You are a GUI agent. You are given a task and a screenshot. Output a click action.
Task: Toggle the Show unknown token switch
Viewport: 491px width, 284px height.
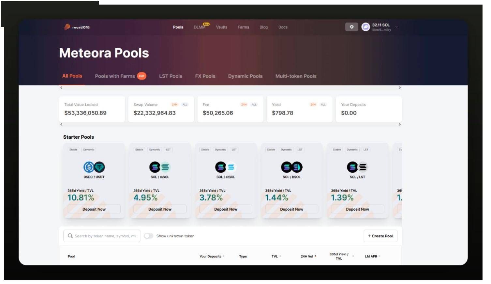tap(149, 236)
